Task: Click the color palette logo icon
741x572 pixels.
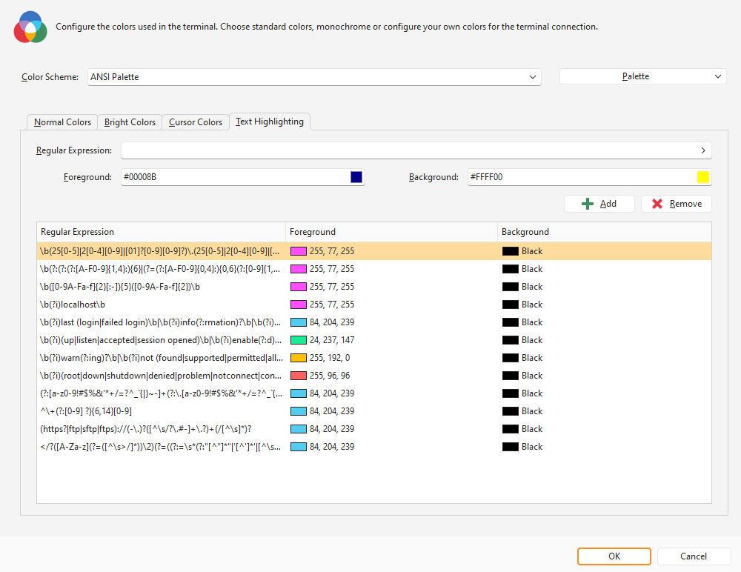Action: coord(30,27)
